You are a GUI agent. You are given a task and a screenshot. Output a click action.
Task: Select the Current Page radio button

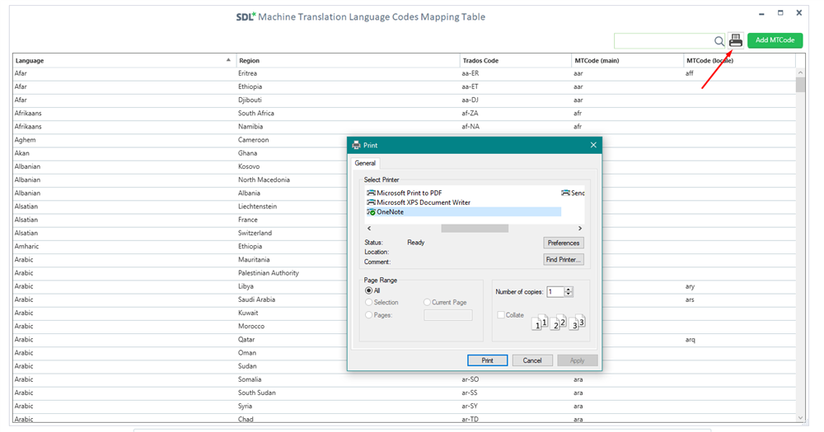[427, 302]
